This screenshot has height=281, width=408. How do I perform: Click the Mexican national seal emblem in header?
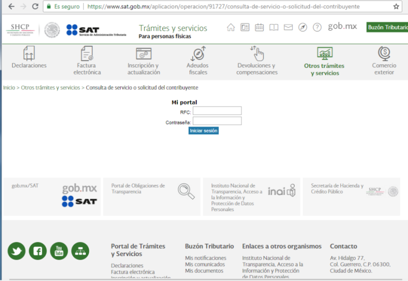52,30
